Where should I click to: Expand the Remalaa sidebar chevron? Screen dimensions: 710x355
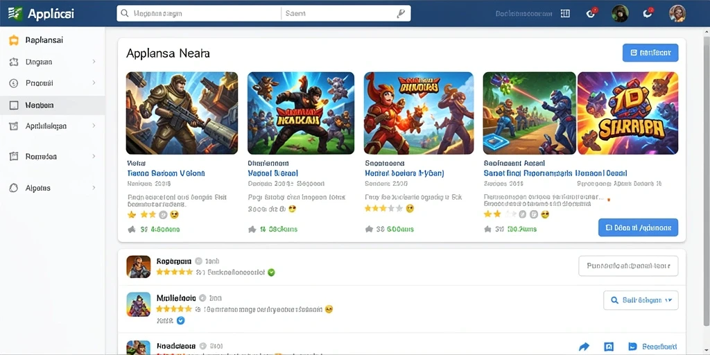point(94,156)
